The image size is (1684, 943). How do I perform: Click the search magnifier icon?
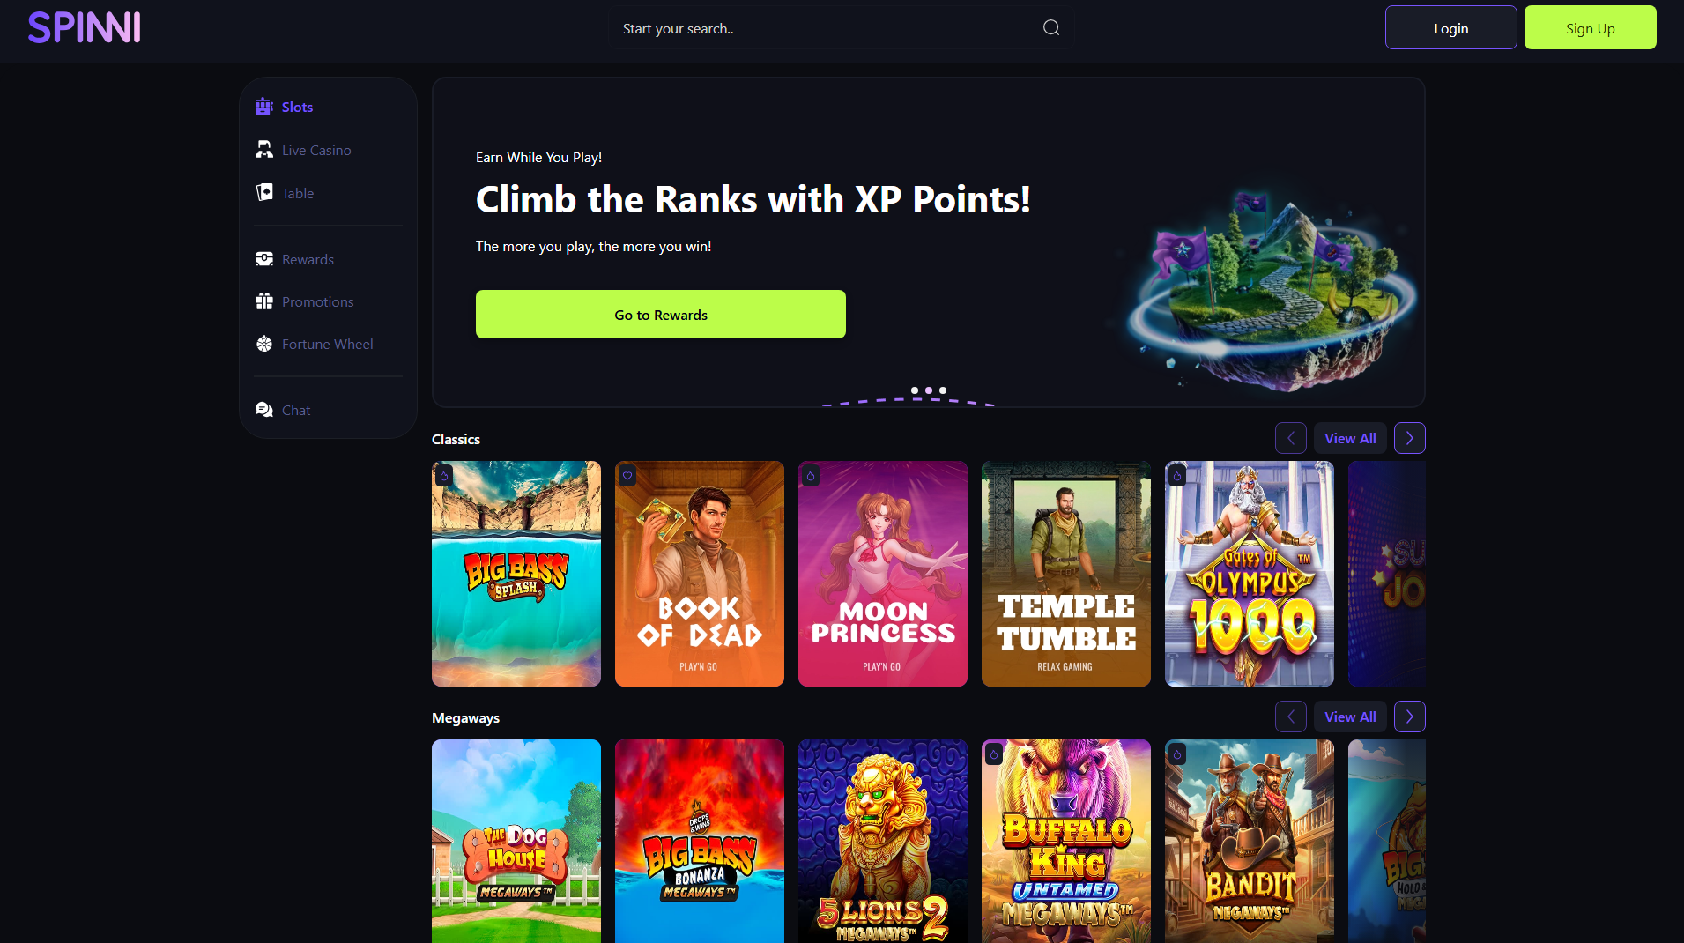(1050, 27)
